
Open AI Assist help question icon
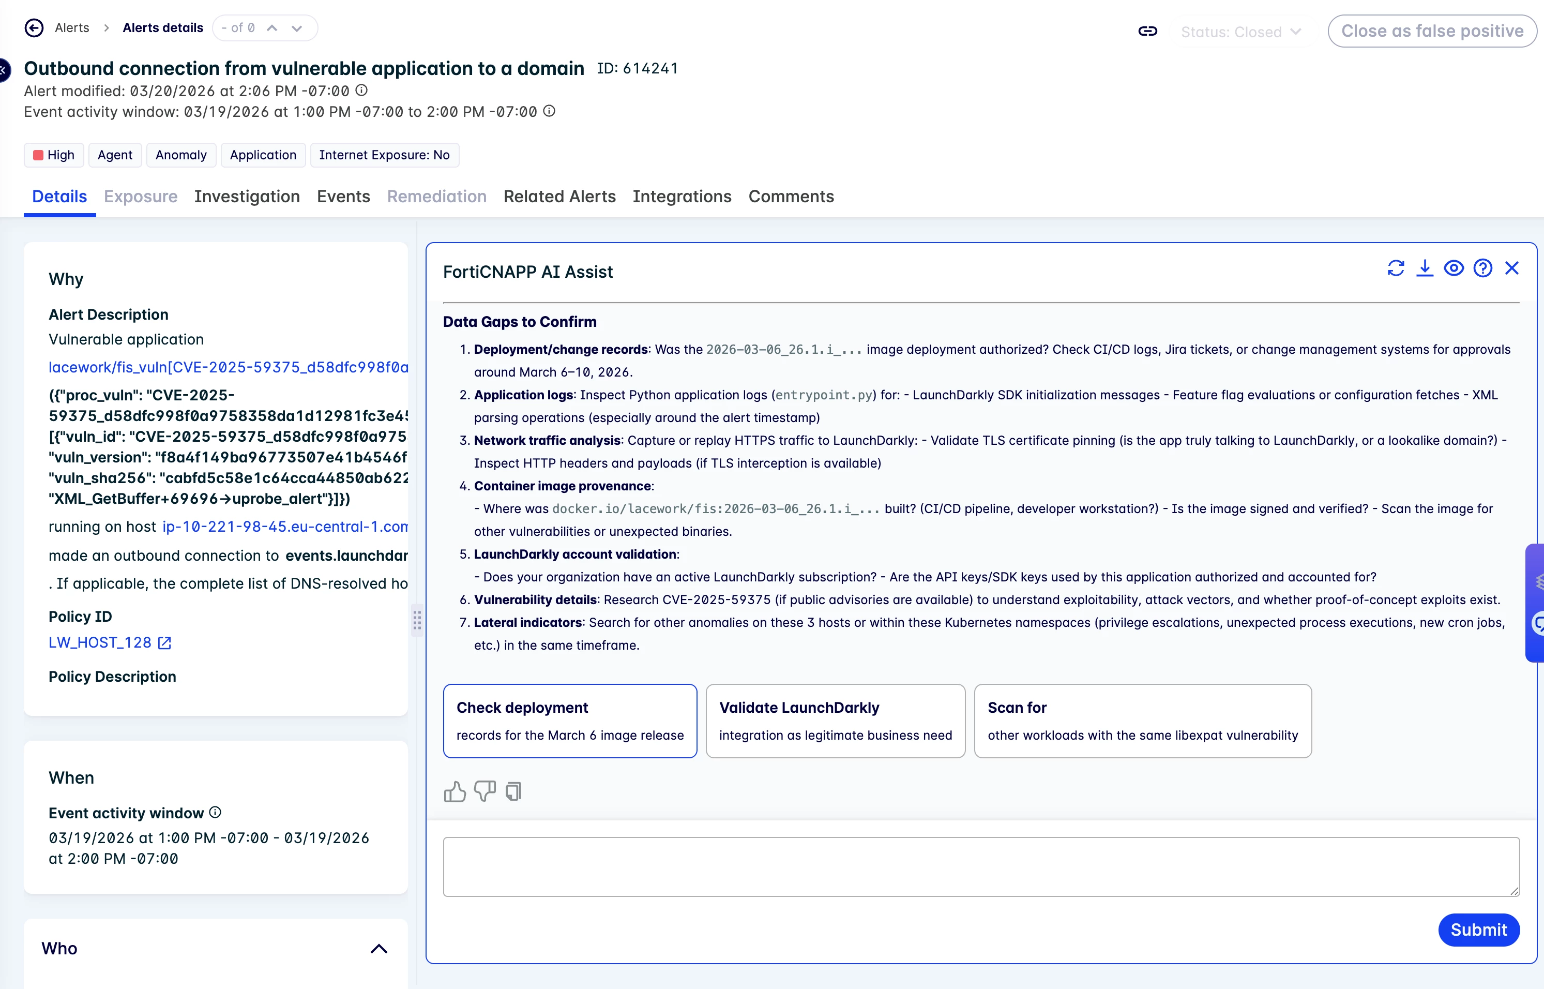click(x=1482, y=268)
